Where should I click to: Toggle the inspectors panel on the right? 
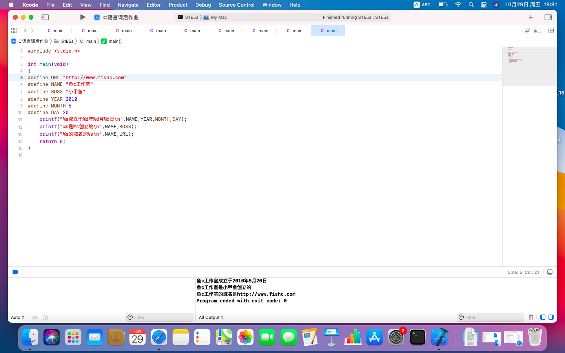pos(548,17)
